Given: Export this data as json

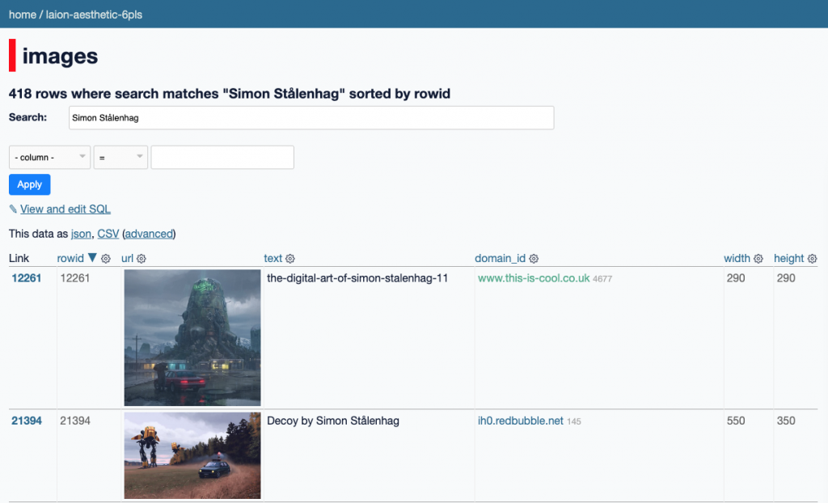Looking at the screenshot, I should click(x=81, y=234).
